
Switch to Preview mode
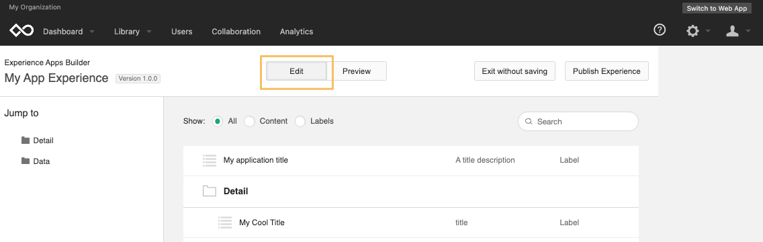click(357, 71)
